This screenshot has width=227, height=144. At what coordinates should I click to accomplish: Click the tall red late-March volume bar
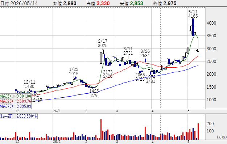(x=145, y=133)
